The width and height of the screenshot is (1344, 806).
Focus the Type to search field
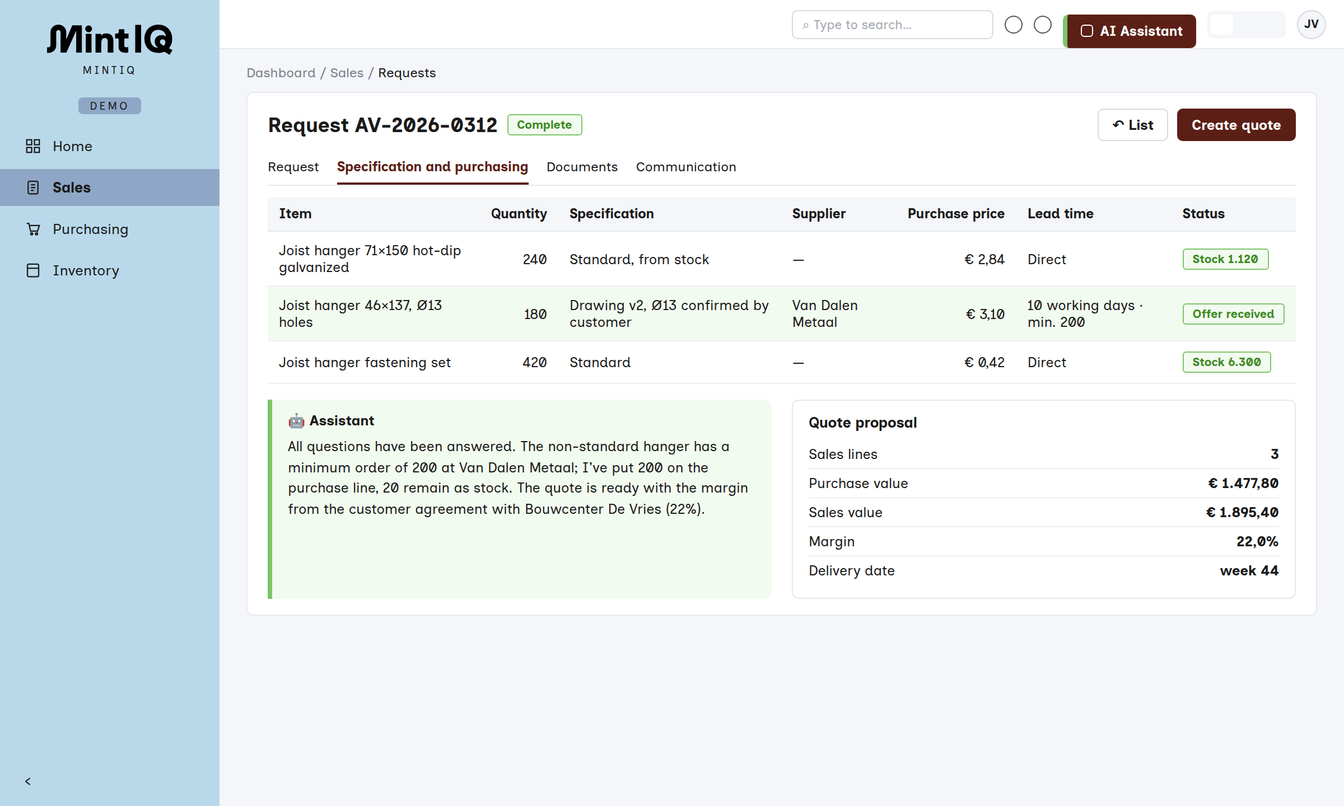tap(892, 25)
